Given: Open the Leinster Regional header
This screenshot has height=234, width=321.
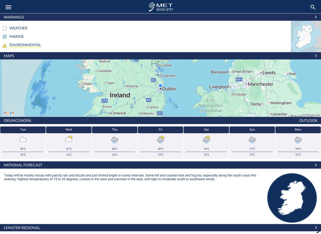Looking at the screenshot, I should [22, 228].
